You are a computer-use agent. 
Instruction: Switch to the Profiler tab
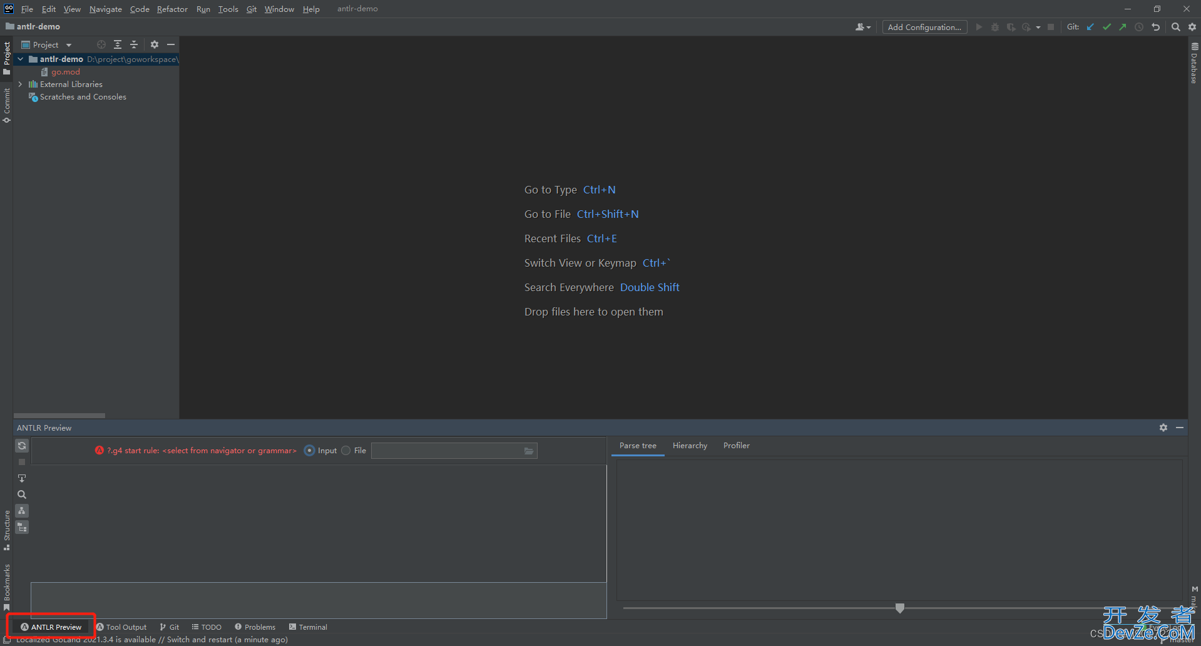click(736, 446)
